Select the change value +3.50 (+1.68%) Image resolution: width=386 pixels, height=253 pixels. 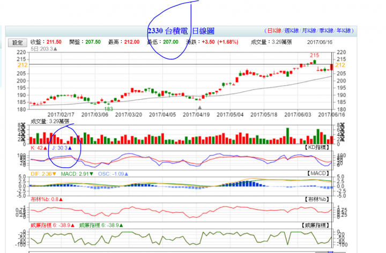tap(220, 42)
